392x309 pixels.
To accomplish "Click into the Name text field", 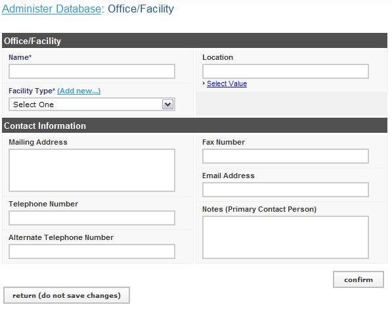I will [x=92, y=72].
